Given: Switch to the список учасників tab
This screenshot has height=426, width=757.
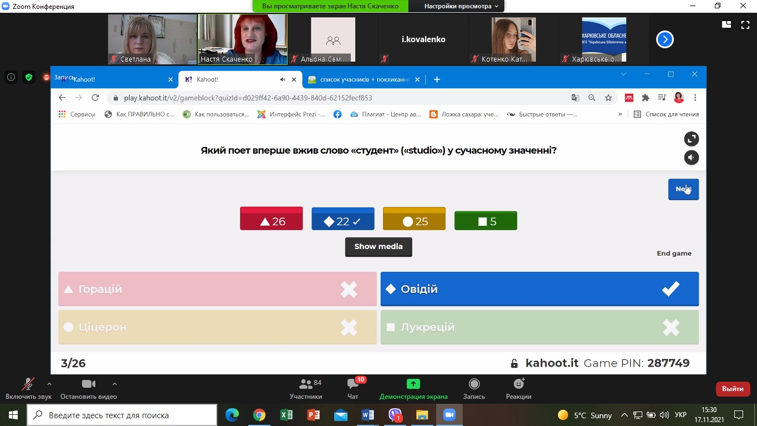Looking at the screenshot, I should coord(365,79).
